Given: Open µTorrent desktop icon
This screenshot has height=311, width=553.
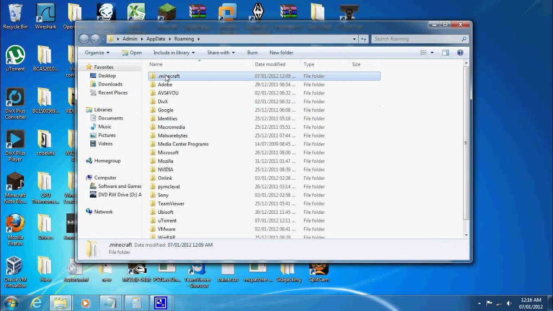Looking at the screenshot, I should [x=15, y=59].
